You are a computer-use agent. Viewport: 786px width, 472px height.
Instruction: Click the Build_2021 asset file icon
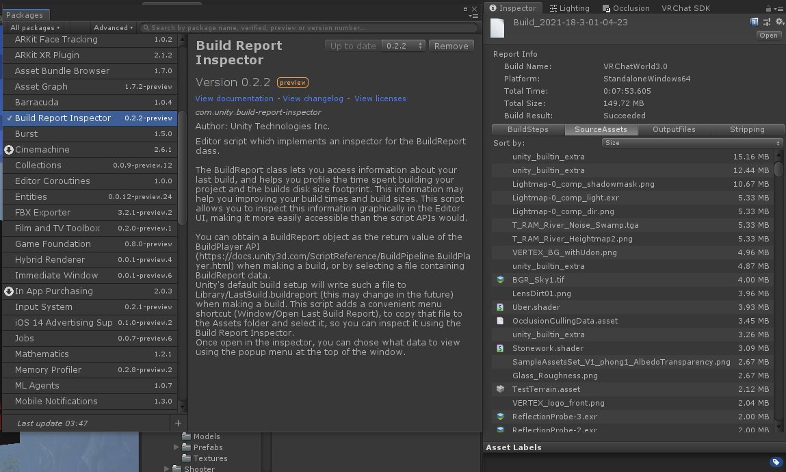pyautogui.click(x=497, y=28)
